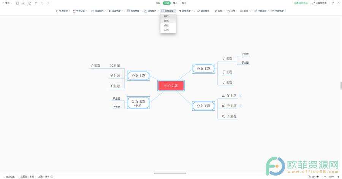Click the horizontal scrollbar at the bottom
The height and width of the screenshot is (179, 342).
[x=170, y=173]
